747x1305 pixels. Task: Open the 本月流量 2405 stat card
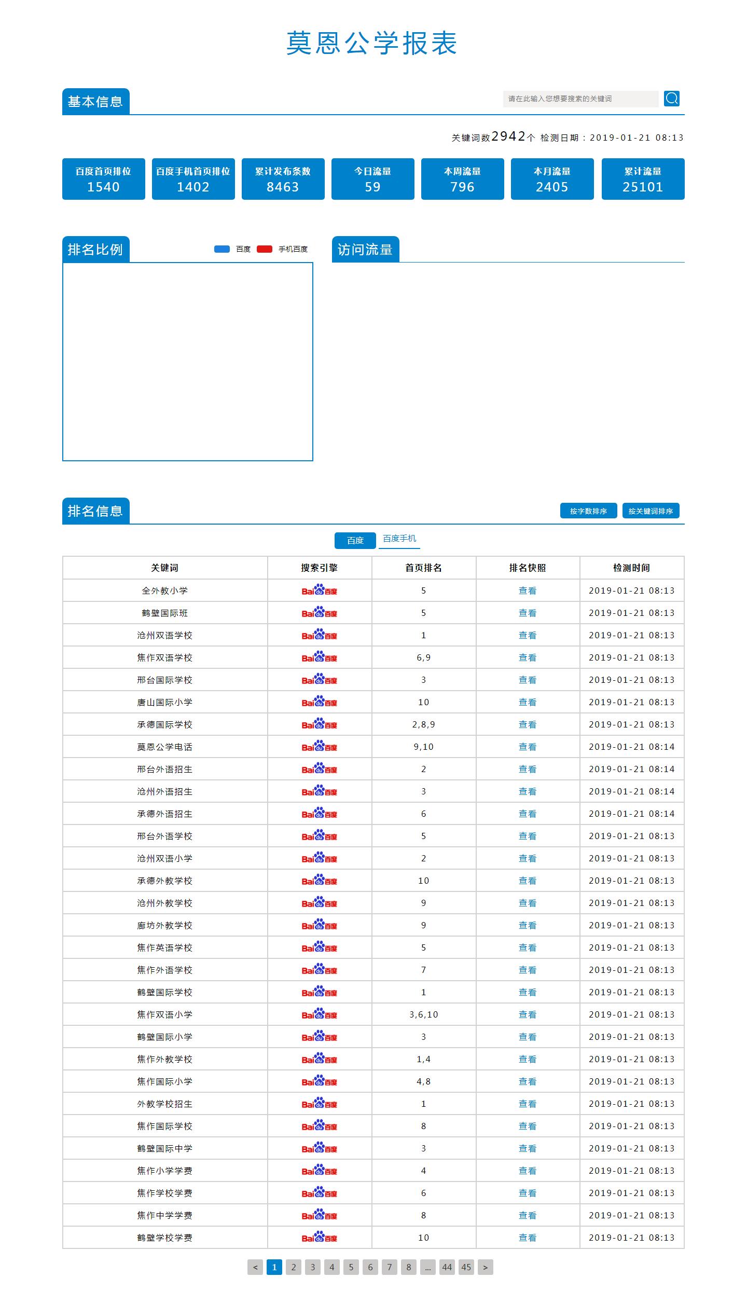pos(552,179)
